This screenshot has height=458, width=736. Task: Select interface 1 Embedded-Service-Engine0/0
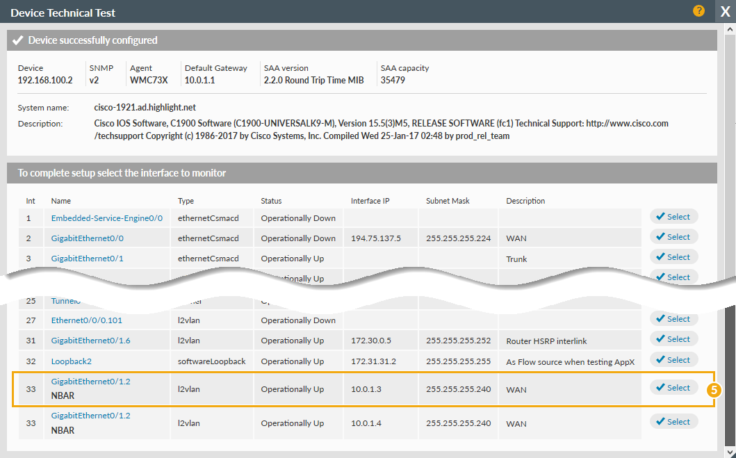point(673,217)
